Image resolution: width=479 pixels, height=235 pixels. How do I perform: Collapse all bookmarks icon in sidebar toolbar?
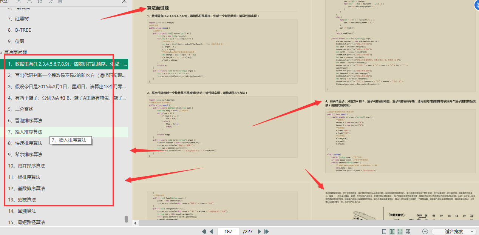(x=30, y=2)
